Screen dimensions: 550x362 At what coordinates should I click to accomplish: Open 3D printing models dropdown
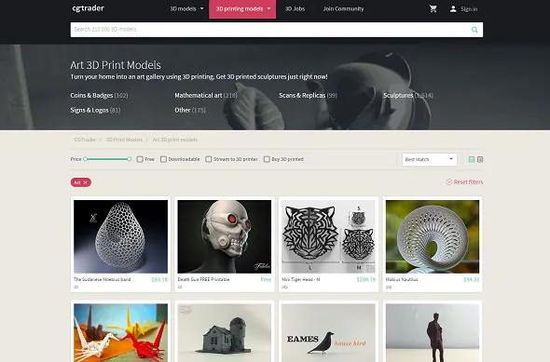pyautogui.click(x=242, y=9)
